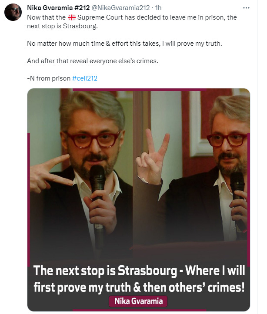
Task: Open the attached image of the tweet
Action: [139, 199]
